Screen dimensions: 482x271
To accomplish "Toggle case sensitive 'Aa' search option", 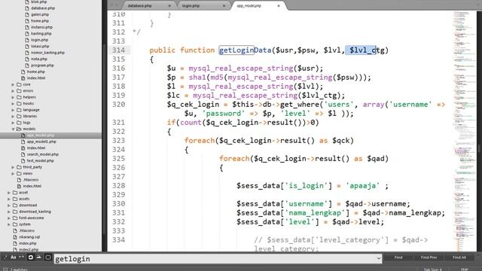I will pyautogui.click(x=14, y=257).
